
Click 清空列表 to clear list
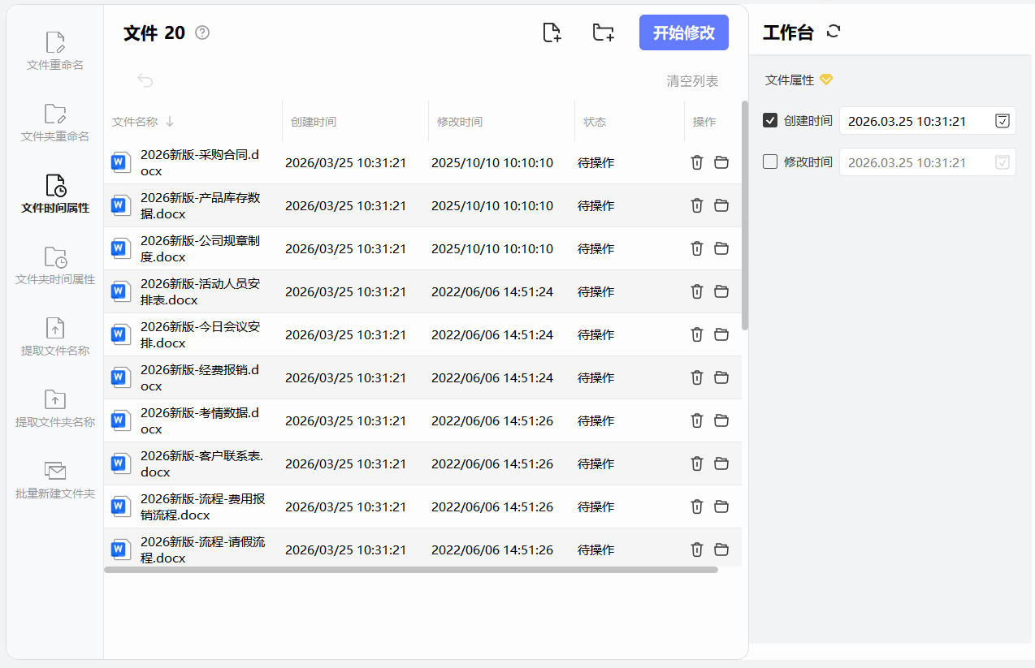[x=692, y=81]
